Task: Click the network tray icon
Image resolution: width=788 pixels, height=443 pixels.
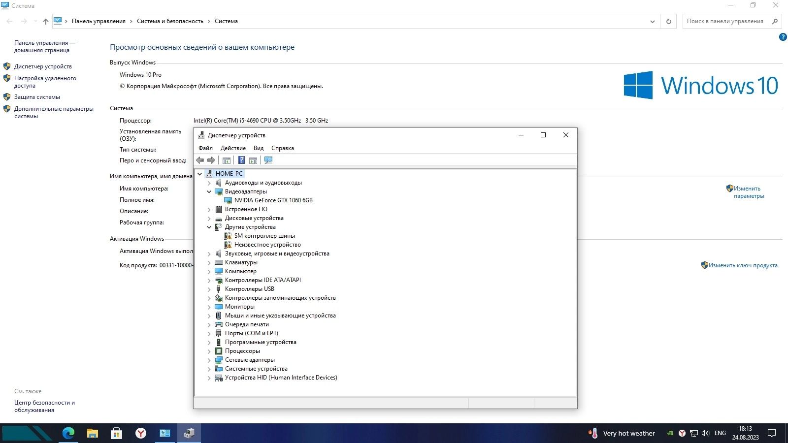Action: pos(693,433)
